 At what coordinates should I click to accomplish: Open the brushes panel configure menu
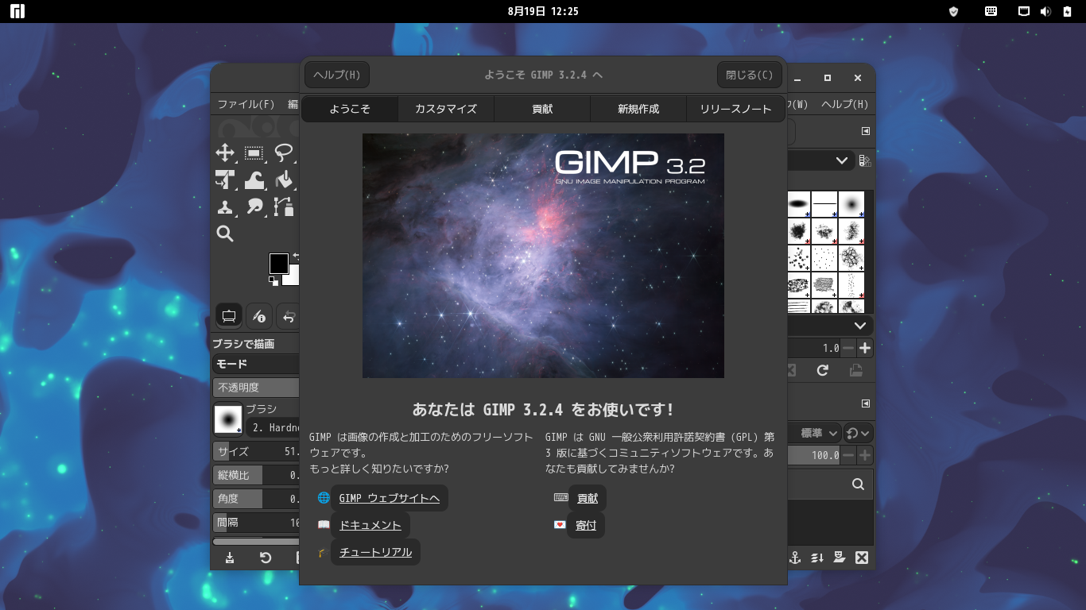tap(866, 131)
